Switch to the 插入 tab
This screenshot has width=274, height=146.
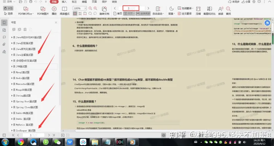pyautogui.click(x=64, y=2)
